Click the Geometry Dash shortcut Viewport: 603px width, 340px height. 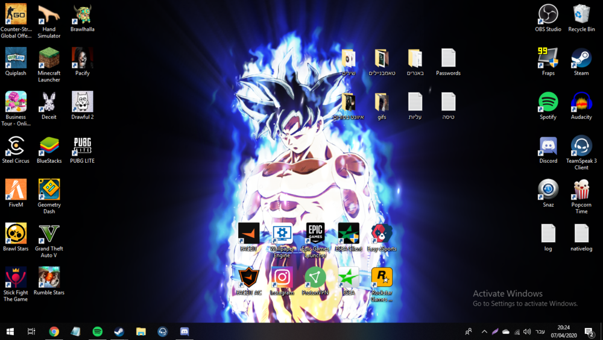tap(49, 190)
